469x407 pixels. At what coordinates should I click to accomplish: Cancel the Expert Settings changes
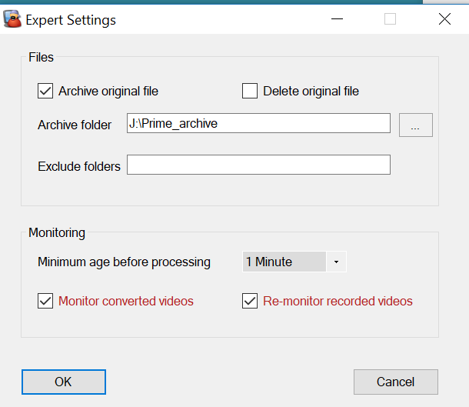[395, 382]
